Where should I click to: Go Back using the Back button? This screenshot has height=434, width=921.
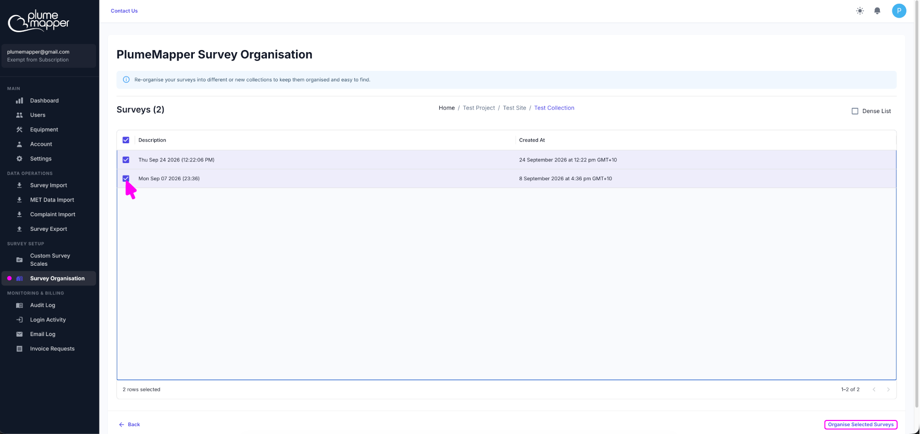(129, 425)
